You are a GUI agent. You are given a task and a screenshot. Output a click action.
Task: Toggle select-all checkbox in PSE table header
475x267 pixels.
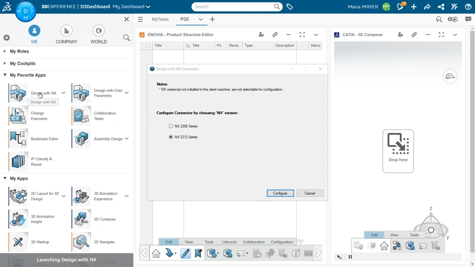point(148,45)
